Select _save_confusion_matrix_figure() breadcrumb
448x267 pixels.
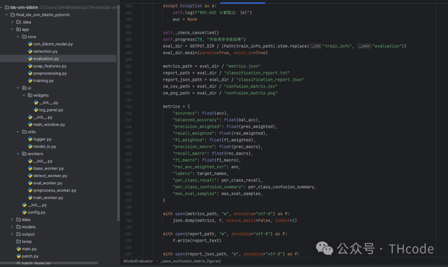tap(190, 261)
